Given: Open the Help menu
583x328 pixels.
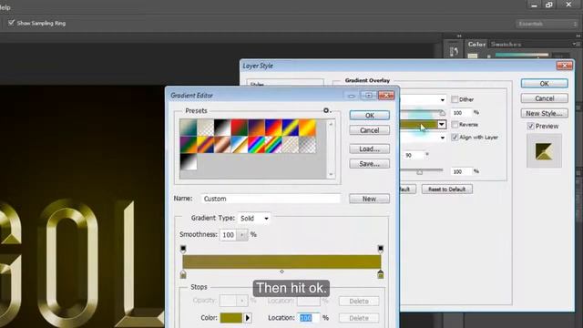Looking at the screenshot, I should [x=5, y=7].
